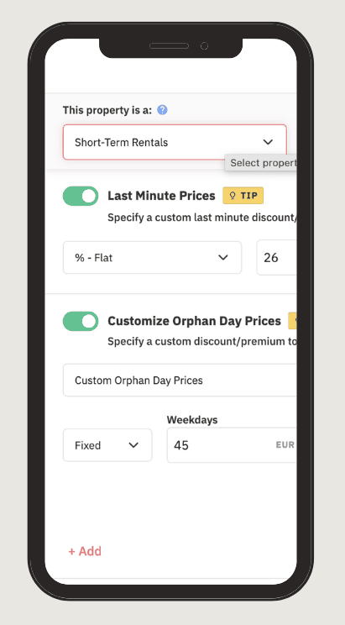
Task: Open the Custom Orphan Day Prices dropdown
Action: pyautogui.click(x=180, y=381)
